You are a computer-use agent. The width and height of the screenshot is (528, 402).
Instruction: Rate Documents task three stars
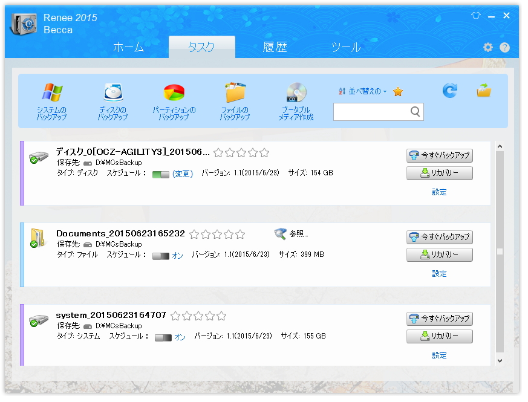tap(217, 235)
